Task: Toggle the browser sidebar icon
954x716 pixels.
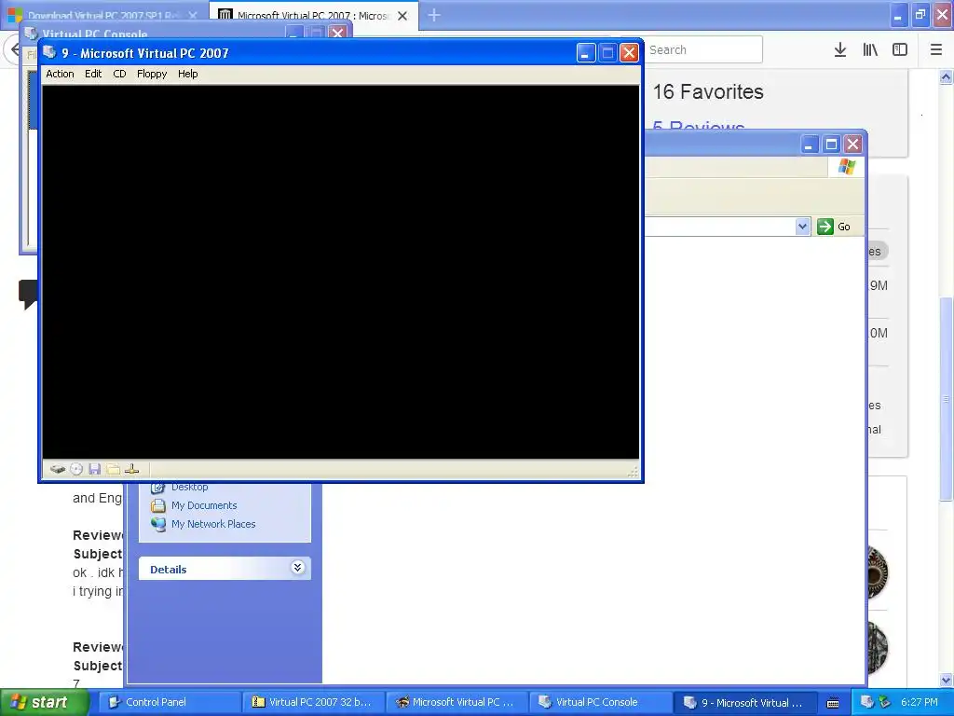Action: coord(900,50)
